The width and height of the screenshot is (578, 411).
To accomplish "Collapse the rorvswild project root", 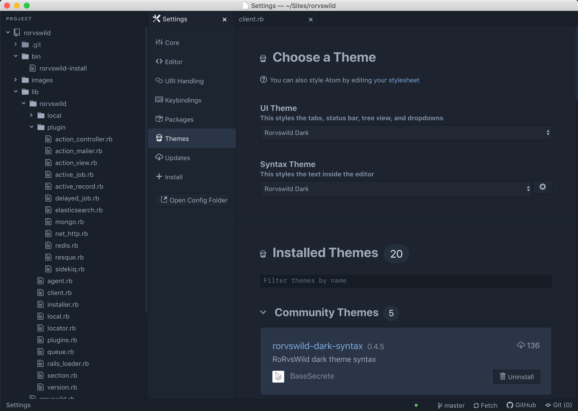I will [x=8, y=33].
